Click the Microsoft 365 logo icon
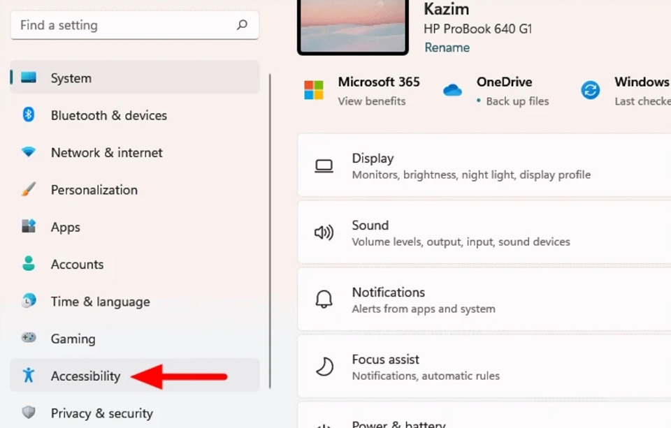This screenshot has height=428, width=671. 314,90
